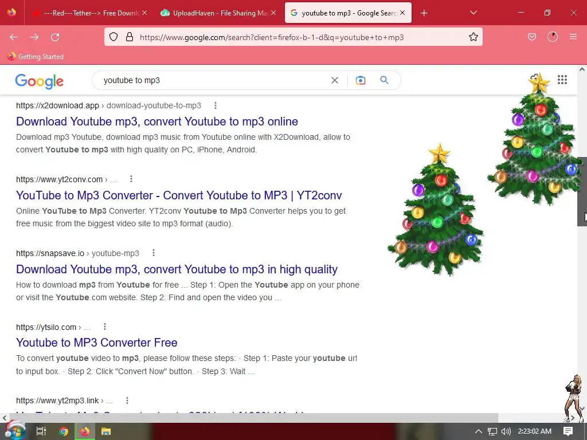Edit the youtube to mp3 search box

(213, 80)
